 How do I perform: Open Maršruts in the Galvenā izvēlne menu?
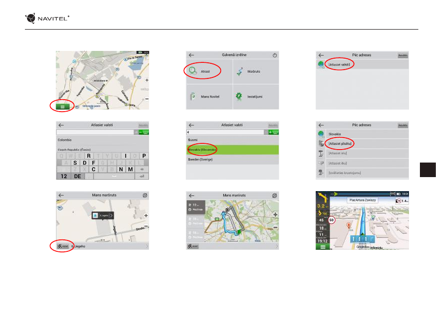click(x=256, y=71)
